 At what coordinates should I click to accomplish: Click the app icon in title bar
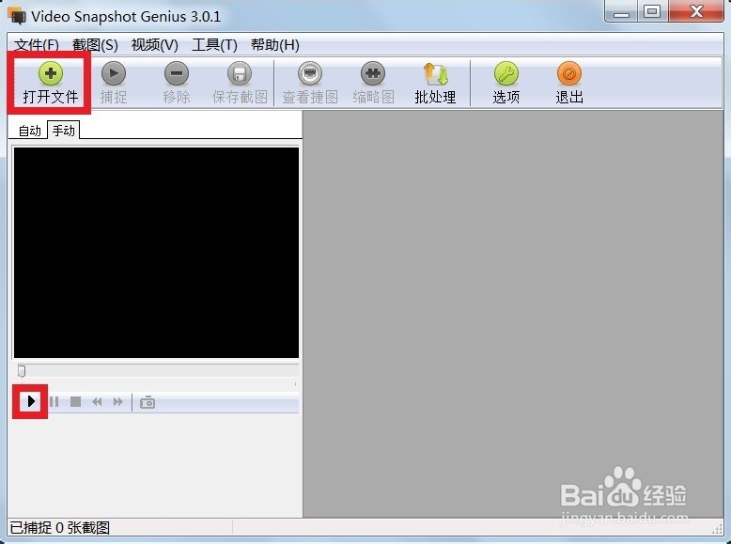coord(17,16)
